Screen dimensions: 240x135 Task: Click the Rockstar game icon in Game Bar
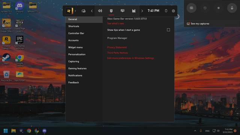(x=69, y=11)
